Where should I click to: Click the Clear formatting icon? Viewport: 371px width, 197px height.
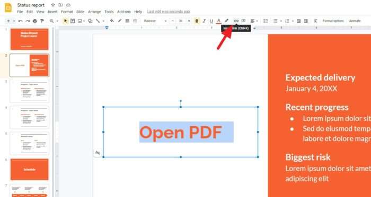(315, 21)
